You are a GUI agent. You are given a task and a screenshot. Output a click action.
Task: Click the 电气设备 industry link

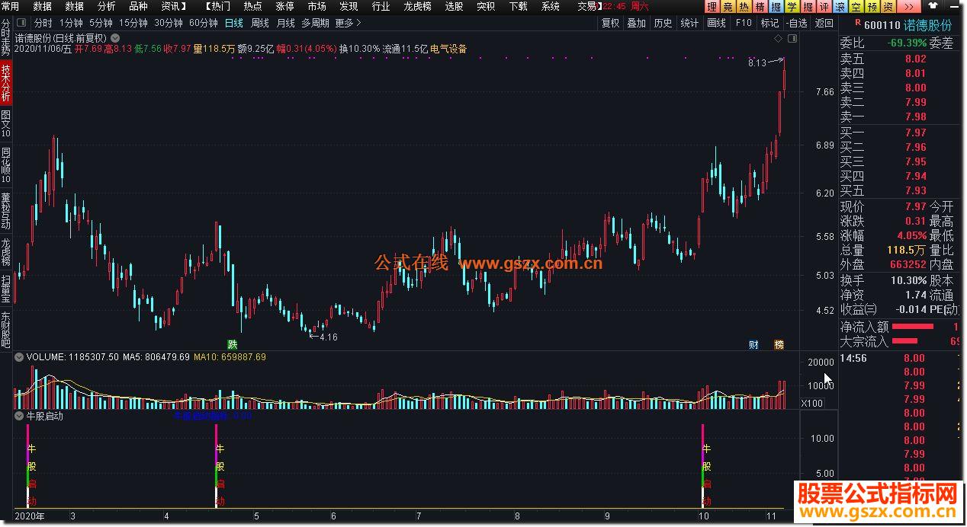pos(448,49)
